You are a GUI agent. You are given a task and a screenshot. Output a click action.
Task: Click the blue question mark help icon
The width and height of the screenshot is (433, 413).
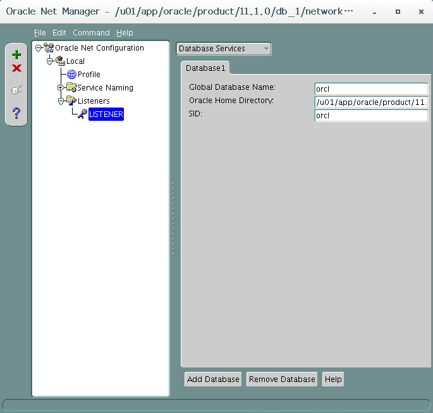click(16, 113)
